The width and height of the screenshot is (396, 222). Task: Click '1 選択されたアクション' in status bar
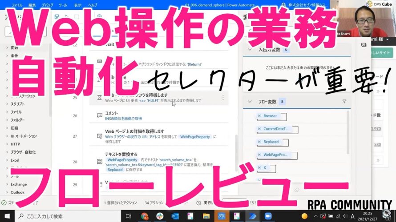tap(121, 202)
